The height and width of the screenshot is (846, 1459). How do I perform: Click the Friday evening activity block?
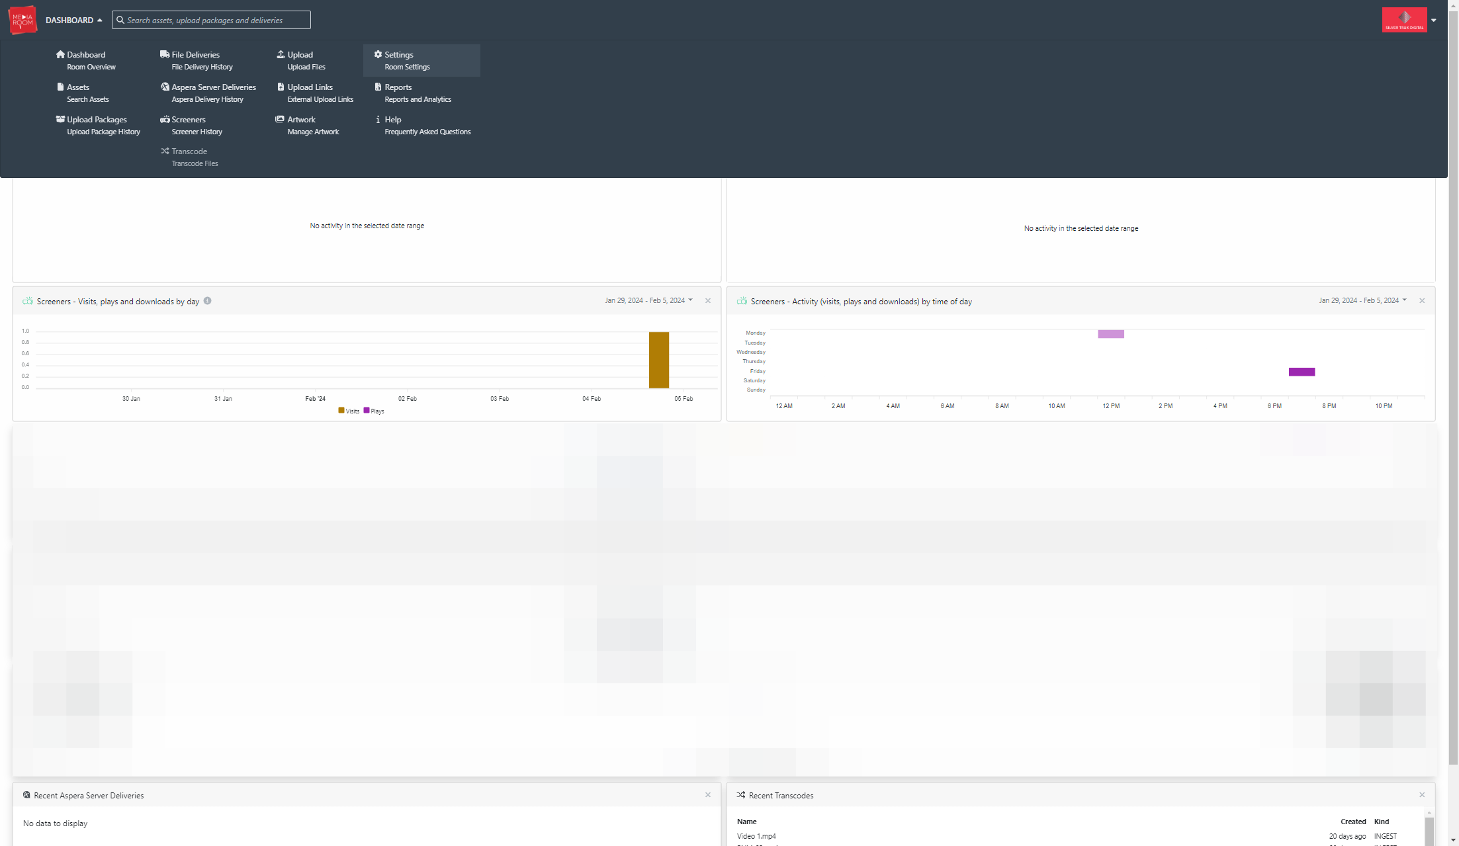[1302, 372]
